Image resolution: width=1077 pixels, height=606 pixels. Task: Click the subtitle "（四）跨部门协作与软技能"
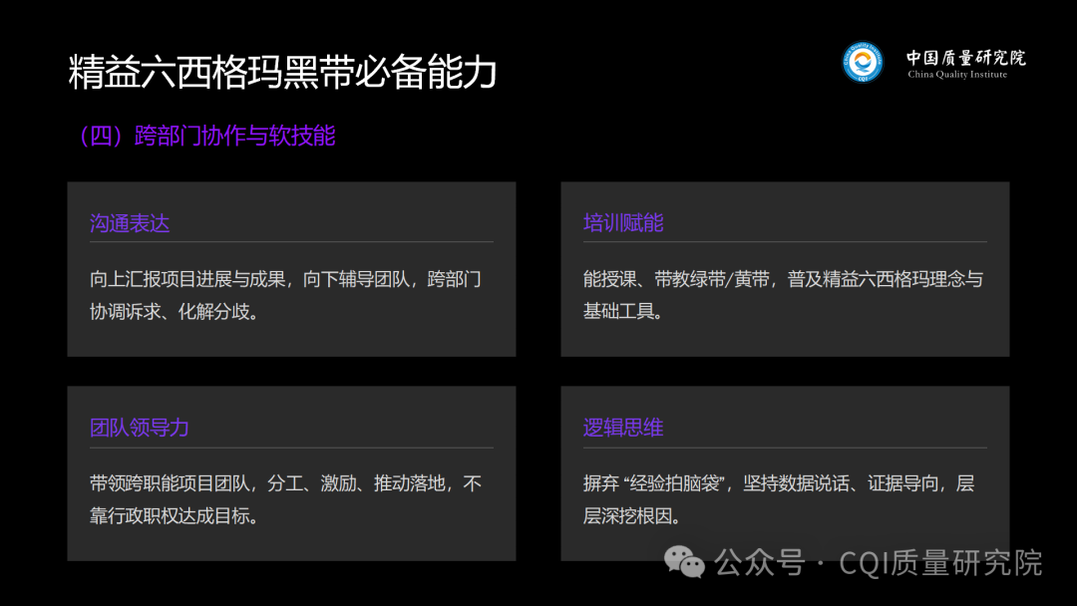(x=206, y=136)
